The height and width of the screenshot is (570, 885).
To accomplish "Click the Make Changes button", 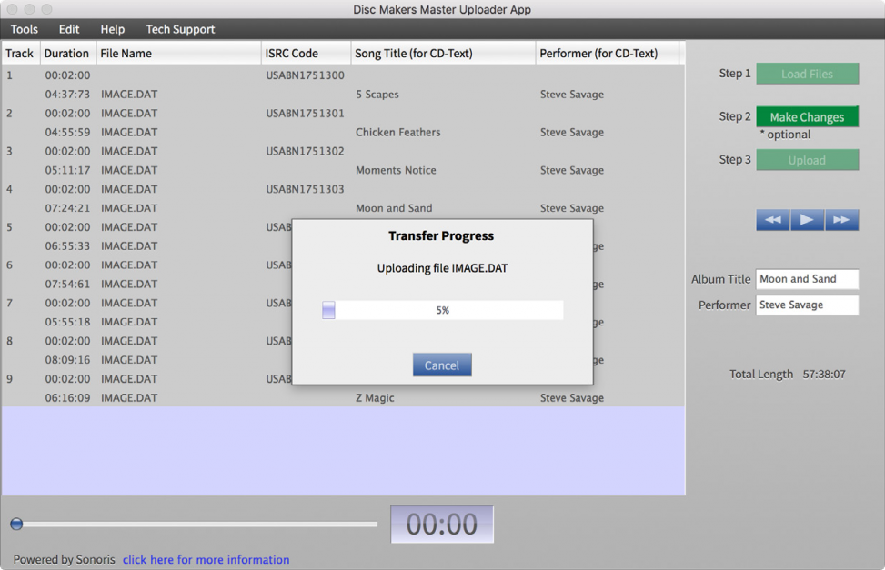I will (x=807, y=116).
